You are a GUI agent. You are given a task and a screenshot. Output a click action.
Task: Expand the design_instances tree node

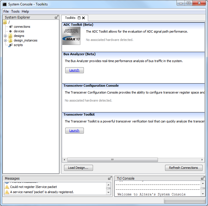point(5,40)
